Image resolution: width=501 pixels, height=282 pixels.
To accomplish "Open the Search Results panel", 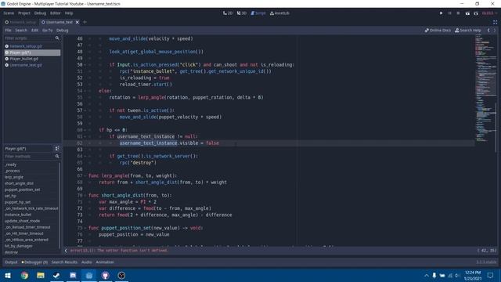I will [64, 262].
